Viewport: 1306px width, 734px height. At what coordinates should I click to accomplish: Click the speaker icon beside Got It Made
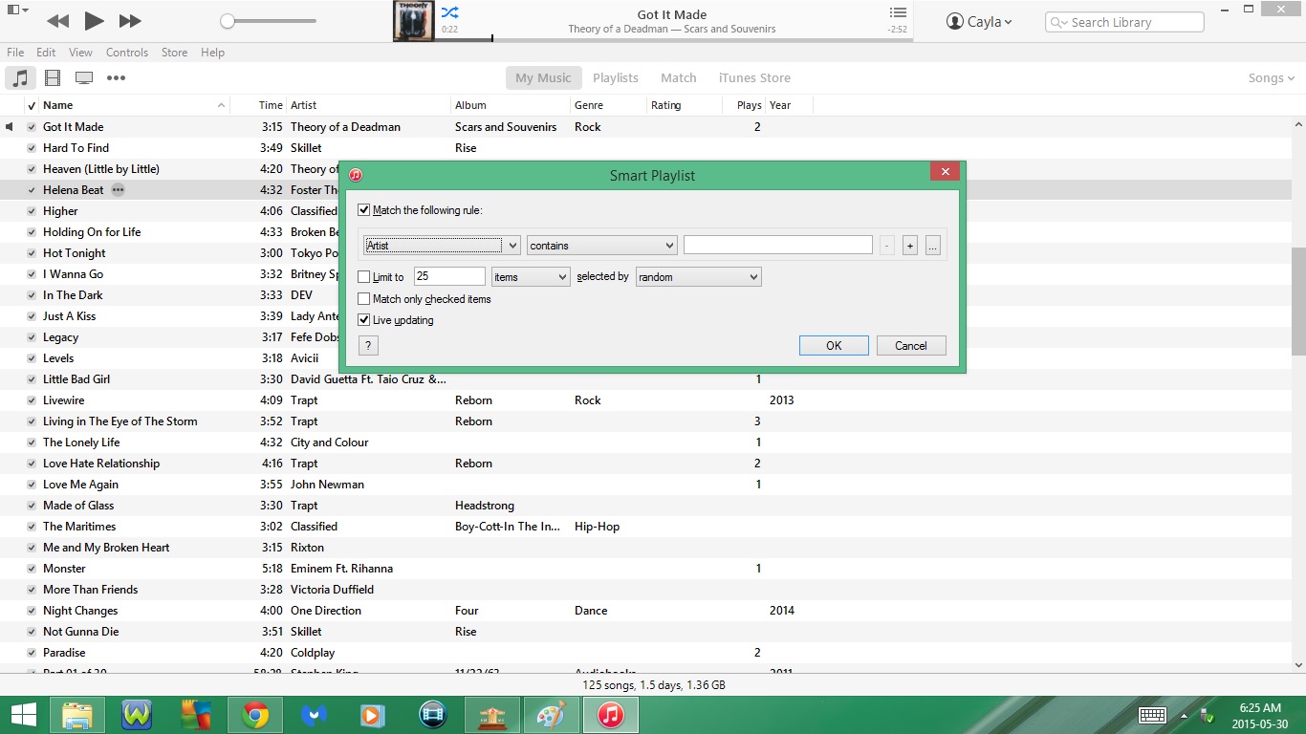(x=10, y=127)
